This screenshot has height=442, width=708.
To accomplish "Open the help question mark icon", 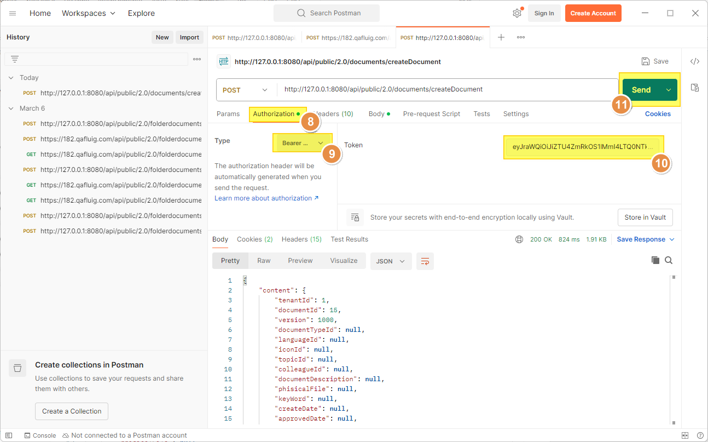I will (700, 435).
